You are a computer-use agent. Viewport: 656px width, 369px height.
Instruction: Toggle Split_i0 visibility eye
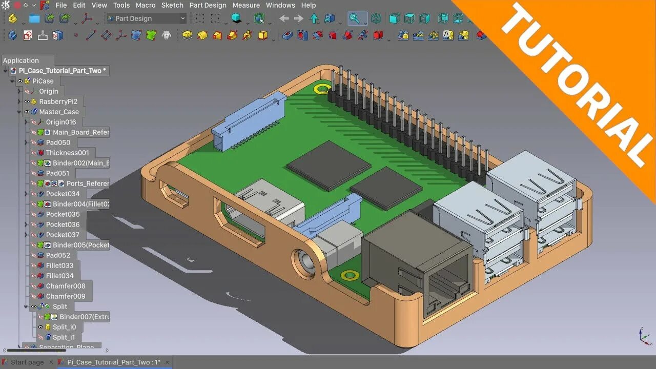click(40, 327)
